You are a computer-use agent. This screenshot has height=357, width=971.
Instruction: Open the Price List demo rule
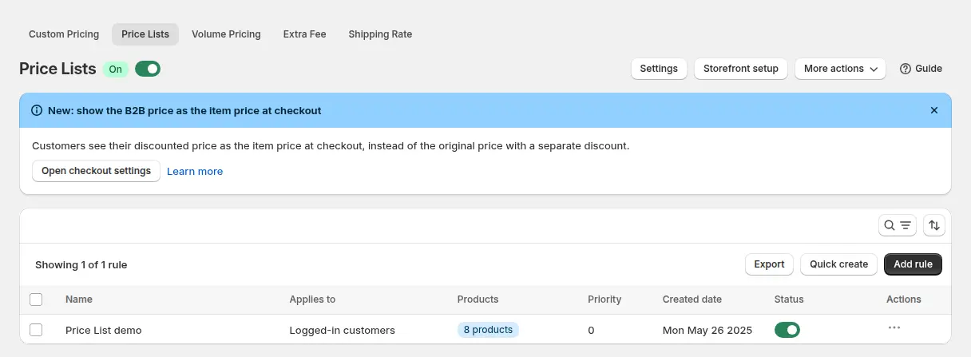click(x=104, y=330)
